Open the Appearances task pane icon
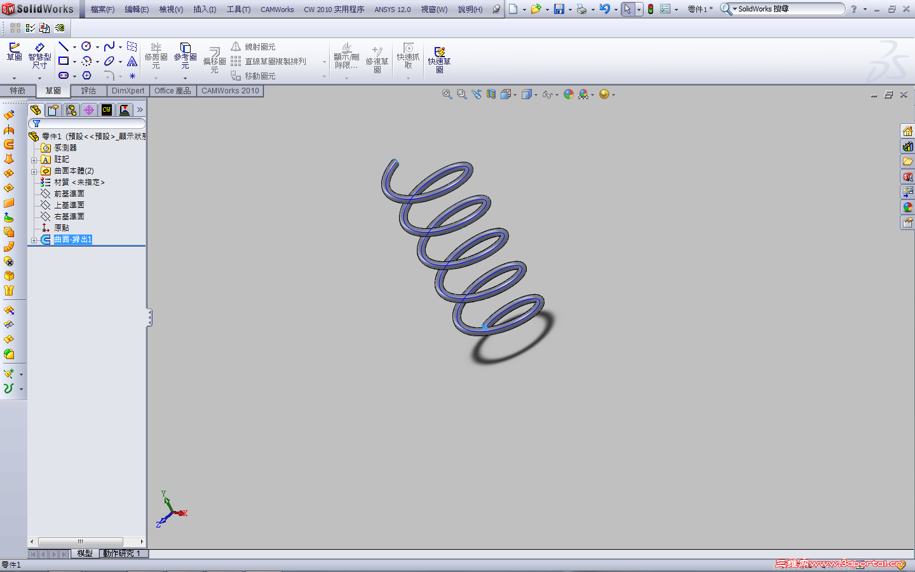The image size is (915, 572). coord(907,207)
